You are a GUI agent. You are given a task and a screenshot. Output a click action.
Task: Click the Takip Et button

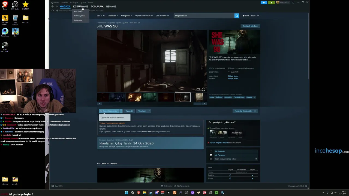tap(129, 111)
